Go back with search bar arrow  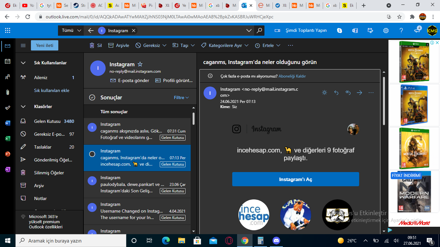[x=91, y=31]
